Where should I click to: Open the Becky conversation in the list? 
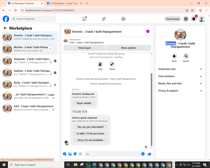tap(29, 84)
